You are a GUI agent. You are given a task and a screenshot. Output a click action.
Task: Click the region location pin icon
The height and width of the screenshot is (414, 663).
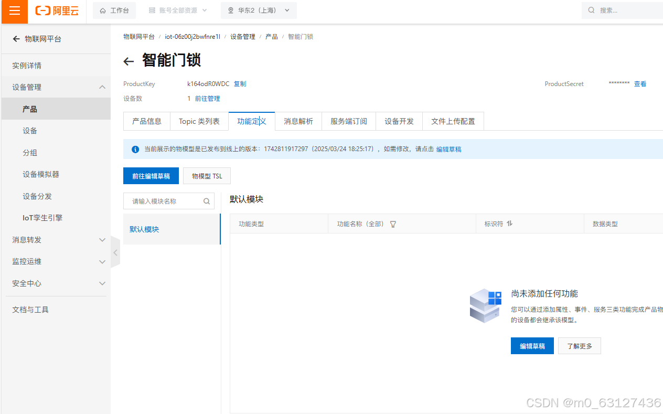[230, 10]
